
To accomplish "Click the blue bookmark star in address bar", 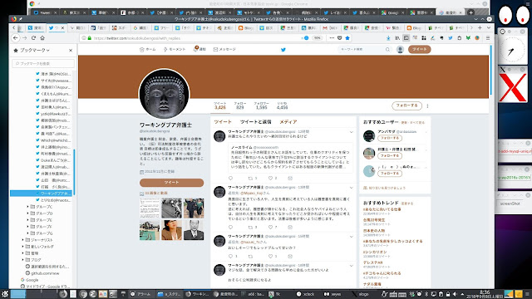I will pos(347,38).
